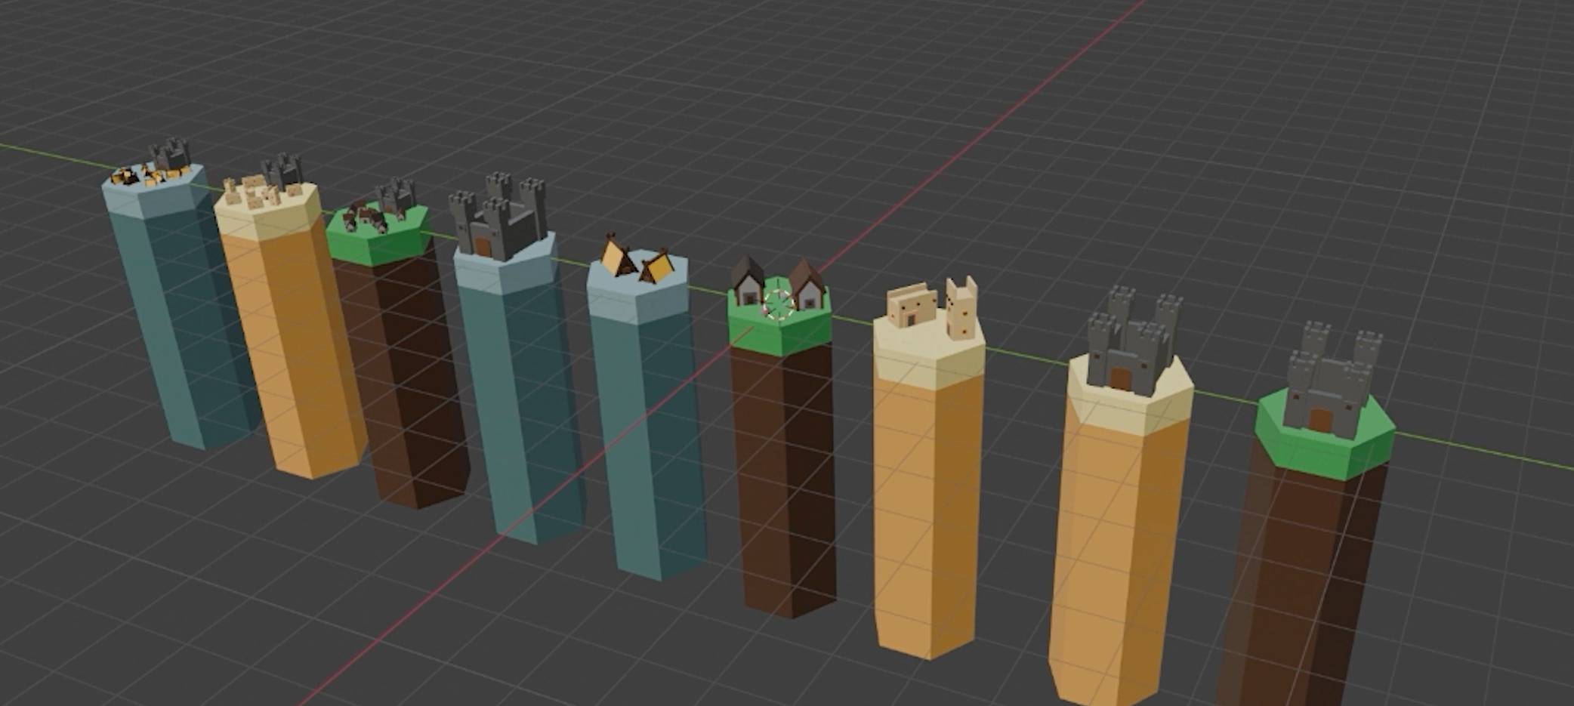Click the brown column beneath the rightmost castle
This screenshot has height=706, width=1574.
pyautogui.click(x=1299, y=589)
